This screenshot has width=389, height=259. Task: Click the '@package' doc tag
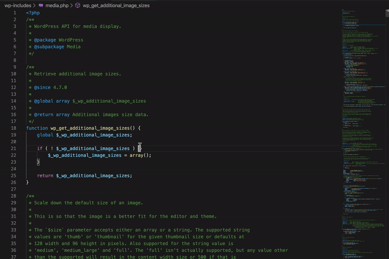point(45,40)
